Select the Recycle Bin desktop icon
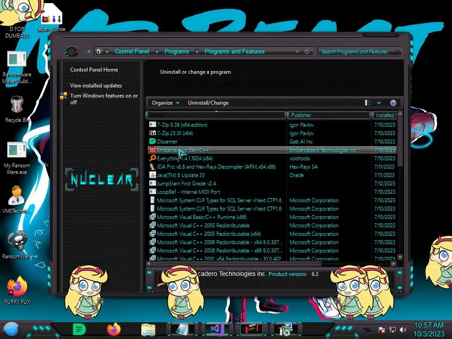 pos(17,109)
